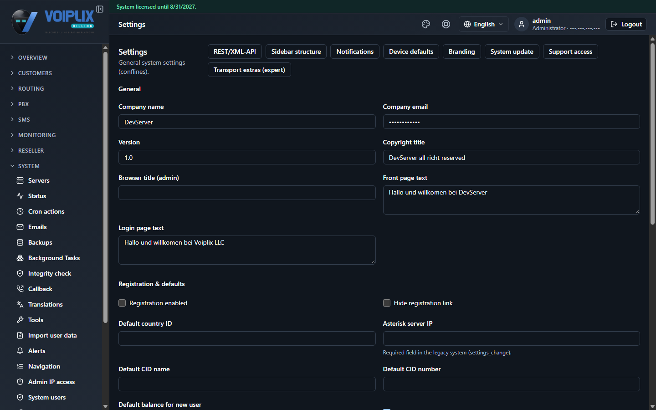Screen dimensions: 656x410
Task: Open the Sidebar structure tab
Action: (x=296, y=51)
